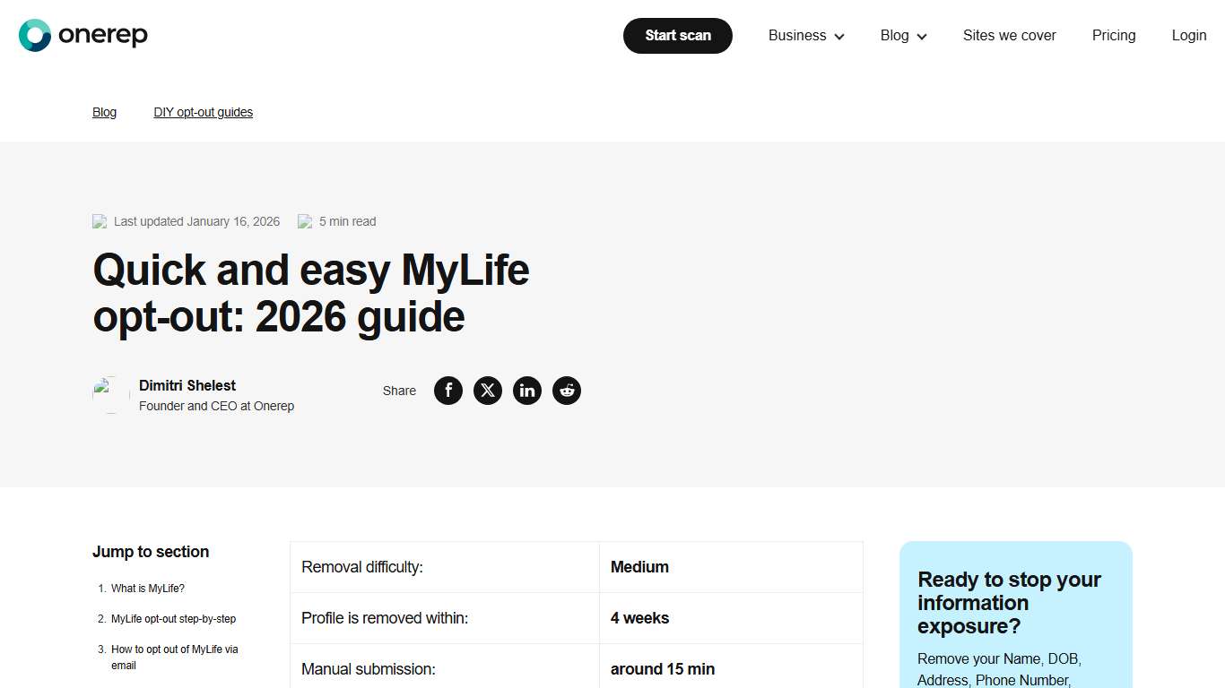Open DIY opt-out guides breadcrumb
The width and height of the screenshot is (1225, 688).
[x=204, y=111]
